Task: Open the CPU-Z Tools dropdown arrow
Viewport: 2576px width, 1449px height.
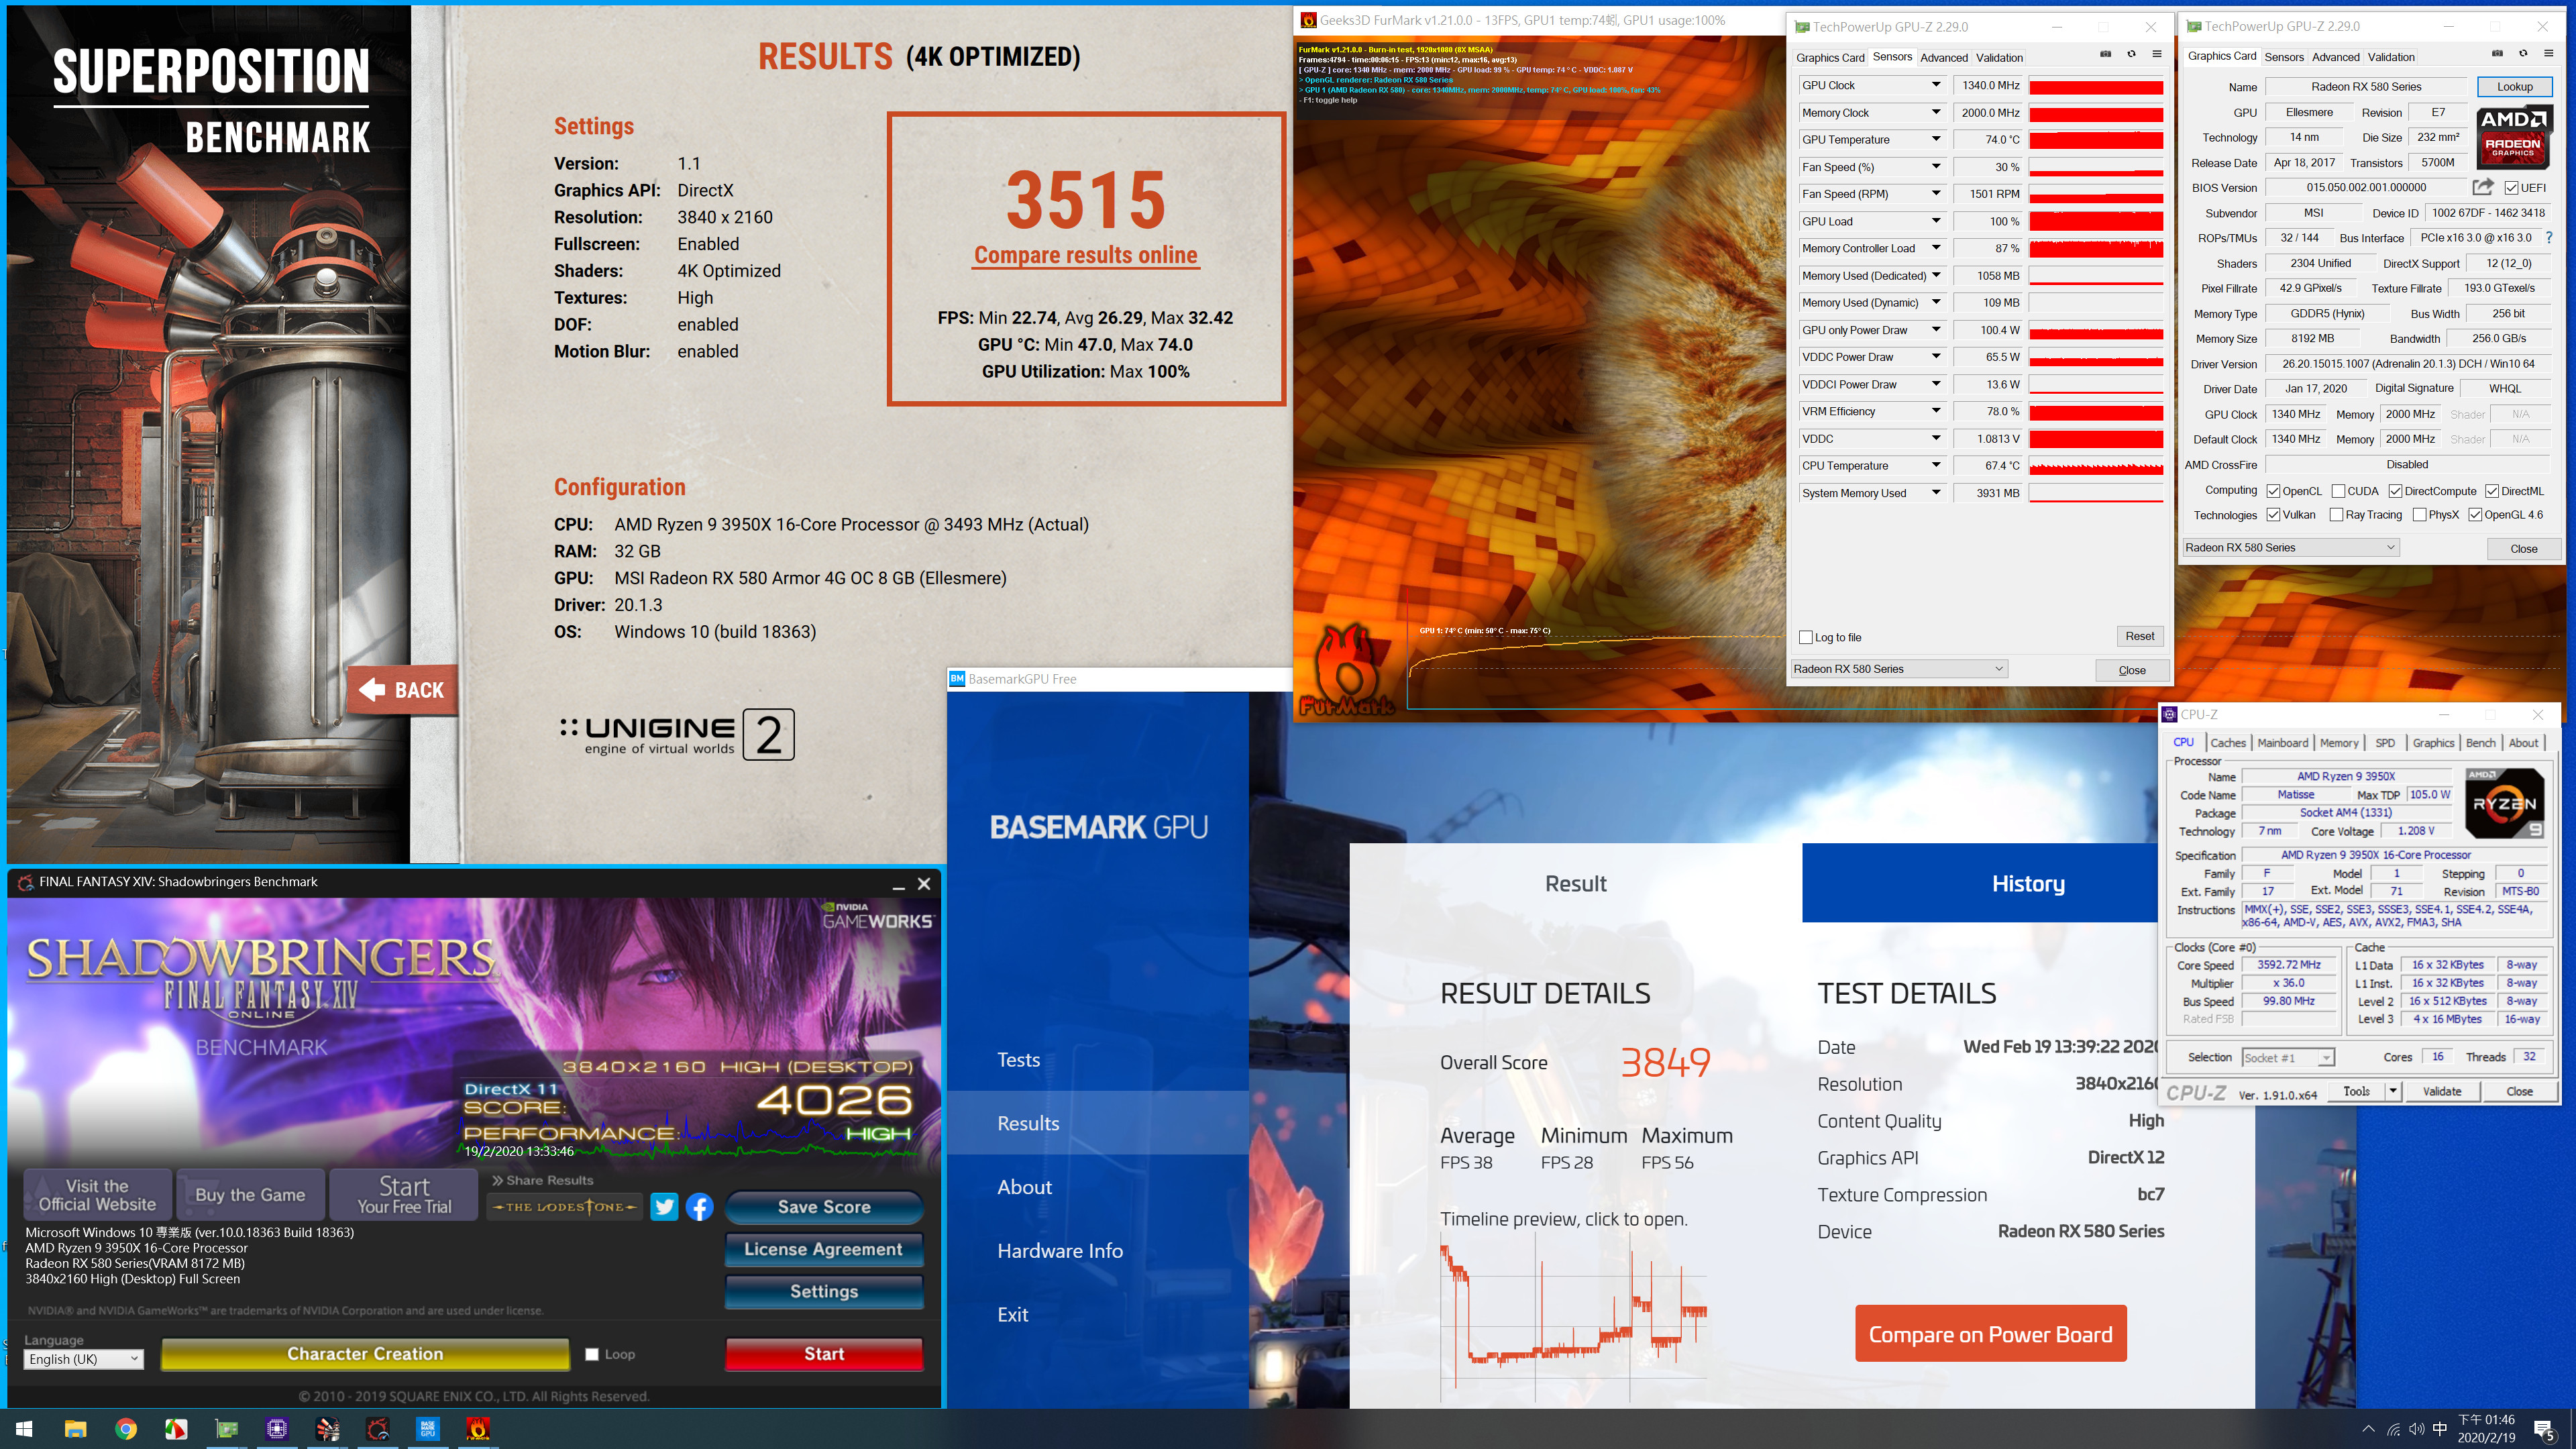Action: tap(2393, 1091)
